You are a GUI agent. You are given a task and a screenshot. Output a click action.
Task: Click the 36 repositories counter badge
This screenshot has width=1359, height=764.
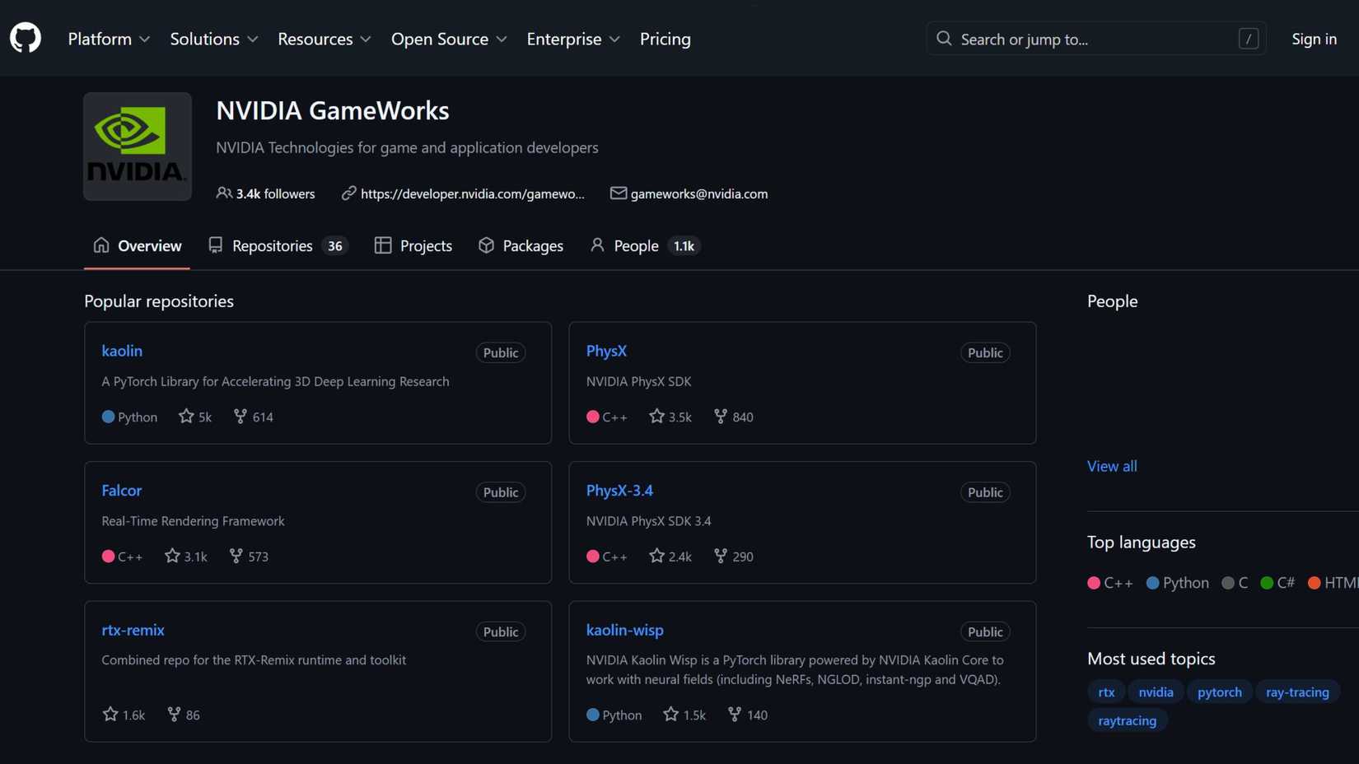pos(335,245)
